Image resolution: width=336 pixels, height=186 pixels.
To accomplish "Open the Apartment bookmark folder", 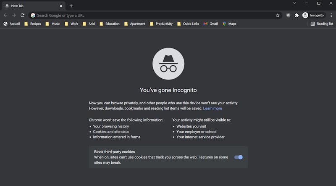I will coord(135,24).
